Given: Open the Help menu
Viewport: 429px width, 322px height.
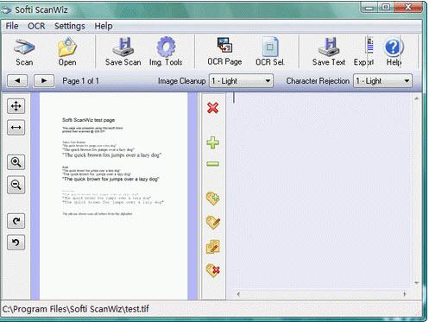Looking at the screenshot, I should pyautogui.click(x=104, y=26).
